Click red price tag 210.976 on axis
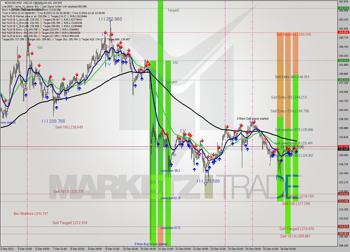The height and width of the screenshot is (252, 350). pyautogui.click(x=344, y=226)
